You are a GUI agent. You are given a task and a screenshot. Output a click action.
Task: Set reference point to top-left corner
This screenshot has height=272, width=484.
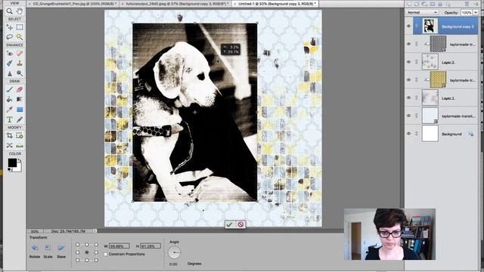coord(77,245)
